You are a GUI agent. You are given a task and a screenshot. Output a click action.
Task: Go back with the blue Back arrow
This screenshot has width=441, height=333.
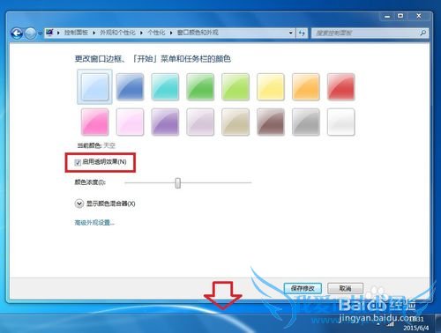17,33
